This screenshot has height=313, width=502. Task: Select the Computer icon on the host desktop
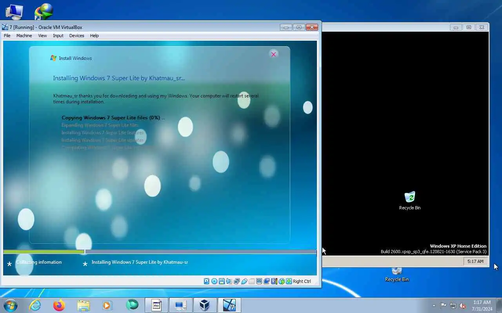click(14, 12)
